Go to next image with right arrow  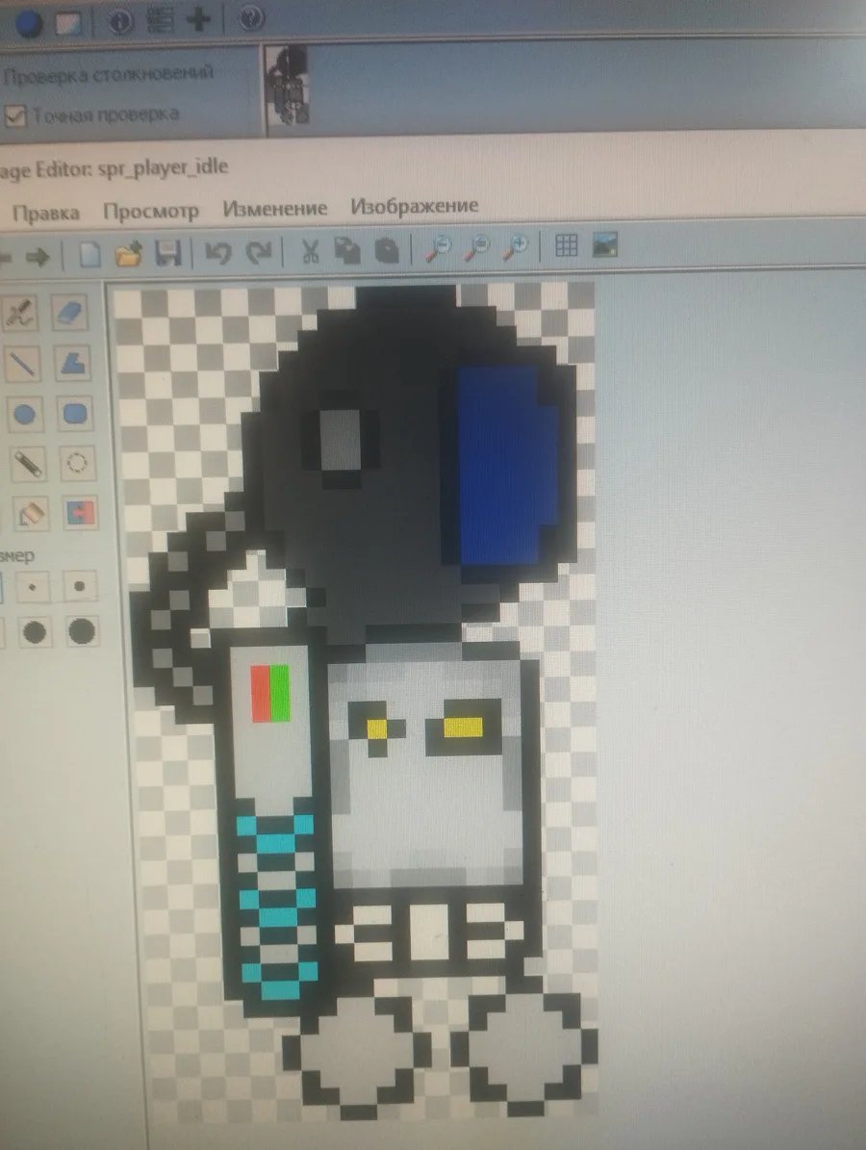(37, 257)
